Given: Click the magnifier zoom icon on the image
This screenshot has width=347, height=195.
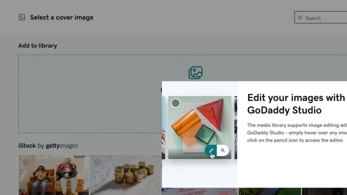Looking at the screenshot, I should (x=223, y=150).
